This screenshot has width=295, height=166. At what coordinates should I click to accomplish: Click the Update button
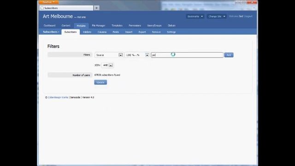pyautogui.click(x=100, y=83)
